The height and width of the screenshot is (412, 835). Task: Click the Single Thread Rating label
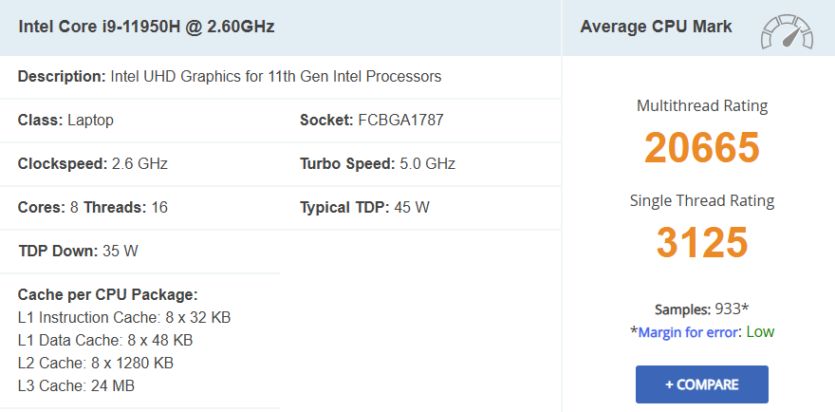pos(701,200)
